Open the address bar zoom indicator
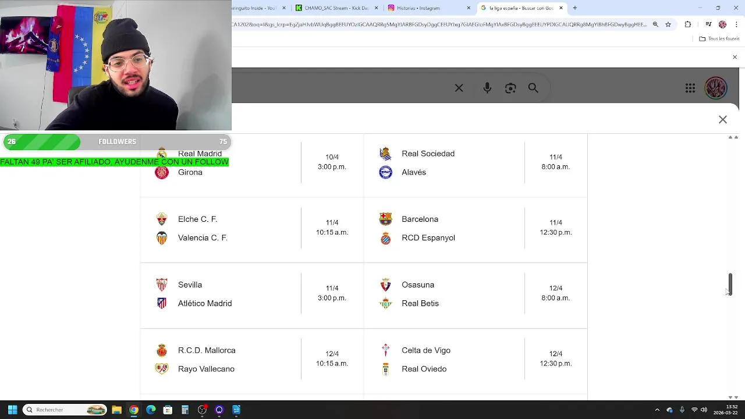Screen dimensions: 745x419 [655, 24]
